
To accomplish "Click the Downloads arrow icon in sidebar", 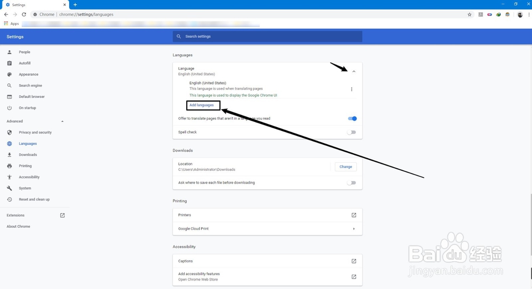I will click(x=10, y=155).
